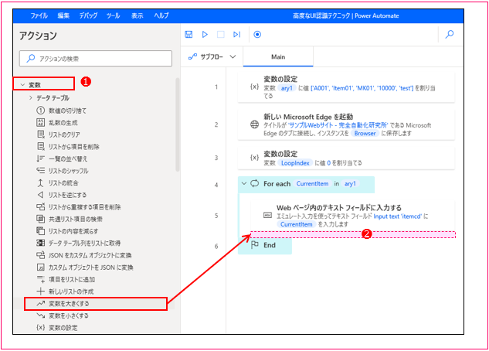The image size is (489, 351).
Task: Select the Web ページ内のテキスト フィールドに入力する action
Action: click(352, 216)
